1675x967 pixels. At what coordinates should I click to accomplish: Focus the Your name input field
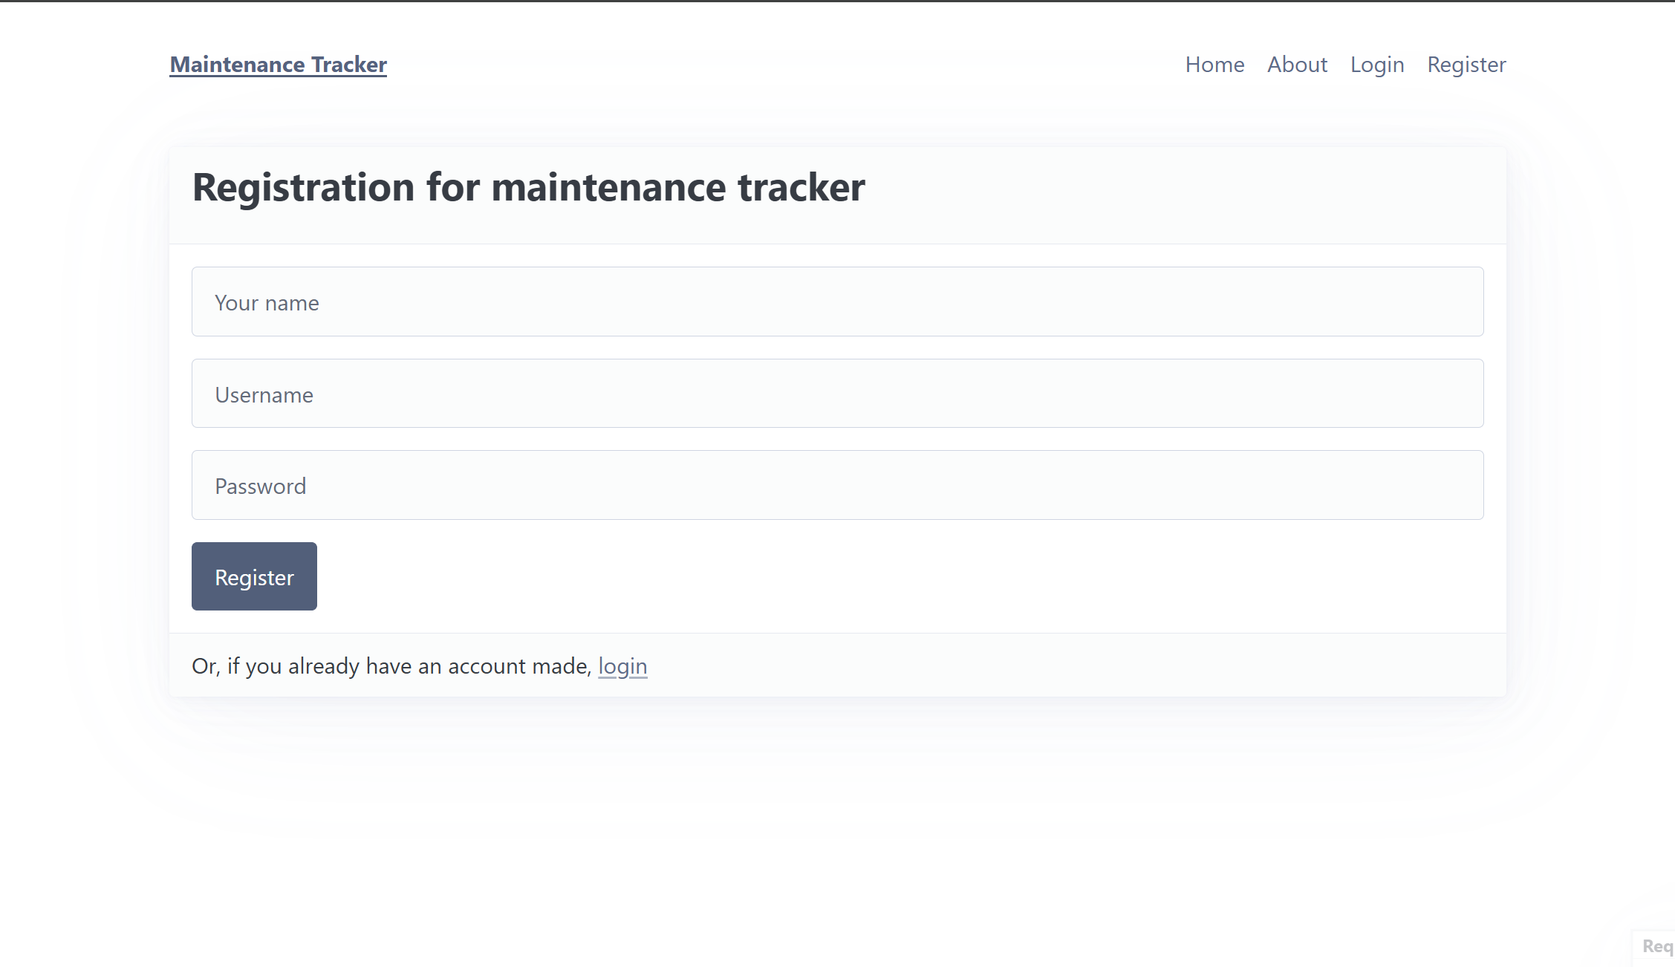pos(837,302)
